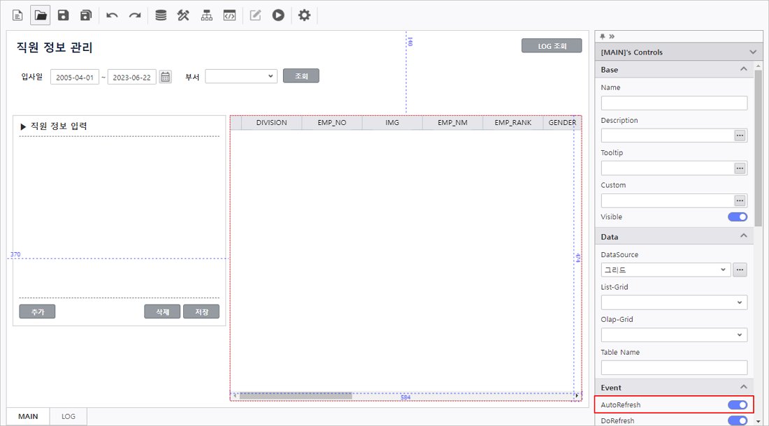Open the 부서 dropdown

point(241,77)
